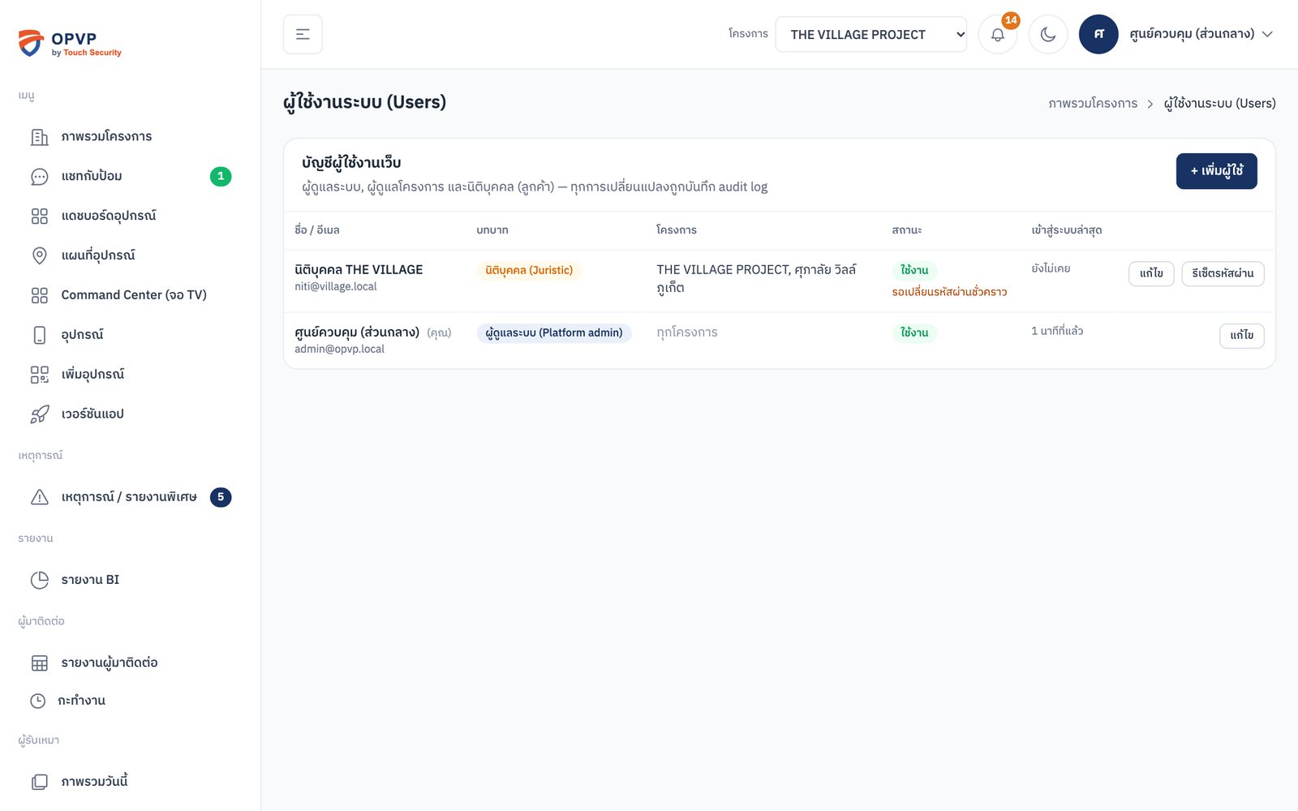
Task: Click the เข้าสู่ระบบล่าสุด column header
Action: pos(1067,230)
